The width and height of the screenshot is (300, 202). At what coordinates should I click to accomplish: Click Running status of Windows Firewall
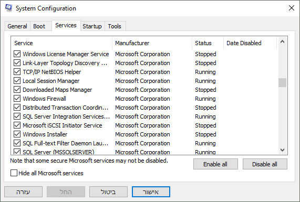205,99
